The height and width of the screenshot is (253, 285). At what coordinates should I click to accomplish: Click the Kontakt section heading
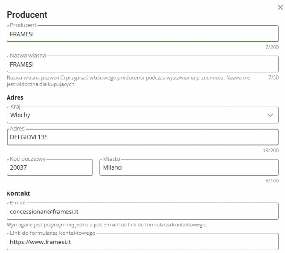pos(19,193)
